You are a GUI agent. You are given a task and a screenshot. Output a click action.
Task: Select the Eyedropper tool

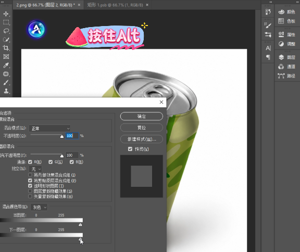(6, 65)
